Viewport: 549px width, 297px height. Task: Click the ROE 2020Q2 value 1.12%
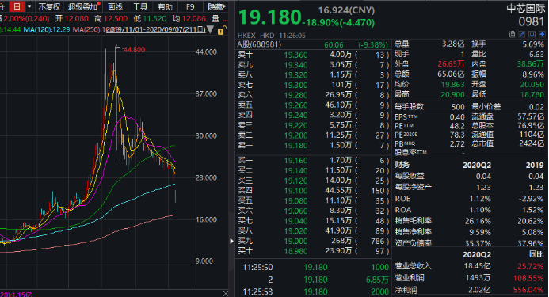tap(479, 199)
